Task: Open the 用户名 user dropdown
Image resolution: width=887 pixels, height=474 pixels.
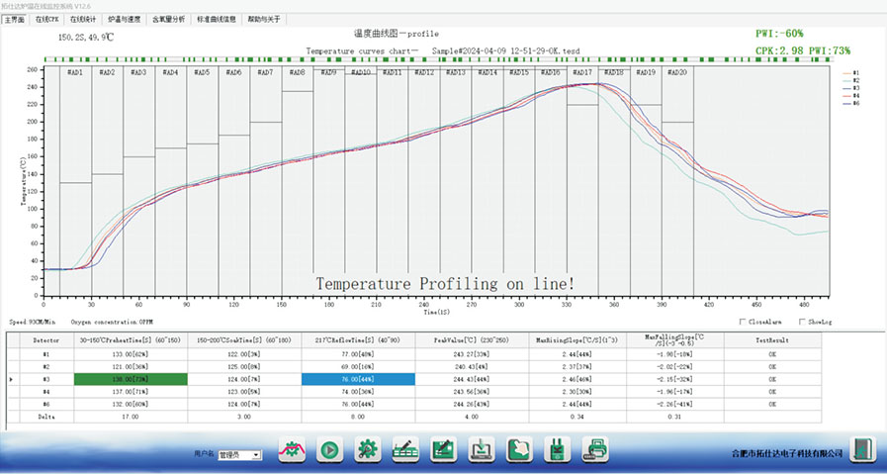Action: coord(239,454)
